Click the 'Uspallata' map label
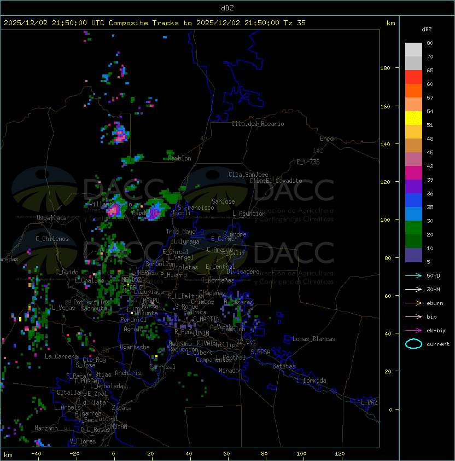The image size is (455, 461). coord(51,218)
